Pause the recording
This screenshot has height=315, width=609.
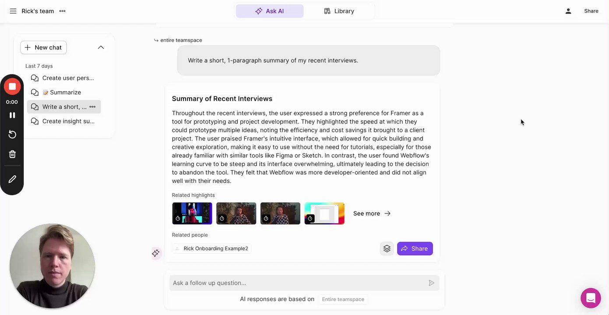[12, 115]
